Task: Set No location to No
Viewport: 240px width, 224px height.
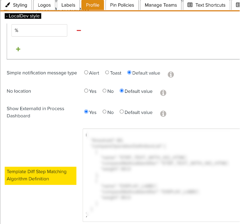Action: (x=104, y=91)
